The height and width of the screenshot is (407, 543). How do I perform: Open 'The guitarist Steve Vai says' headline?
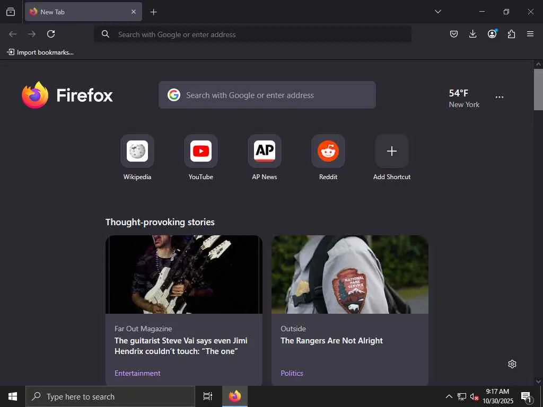181,346
